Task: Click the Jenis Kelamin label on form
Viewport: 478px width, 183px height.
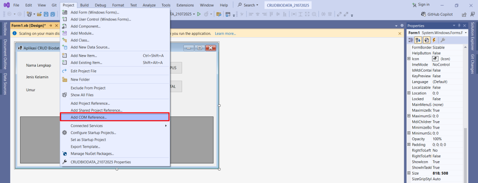Action: [x=37, y=77]
